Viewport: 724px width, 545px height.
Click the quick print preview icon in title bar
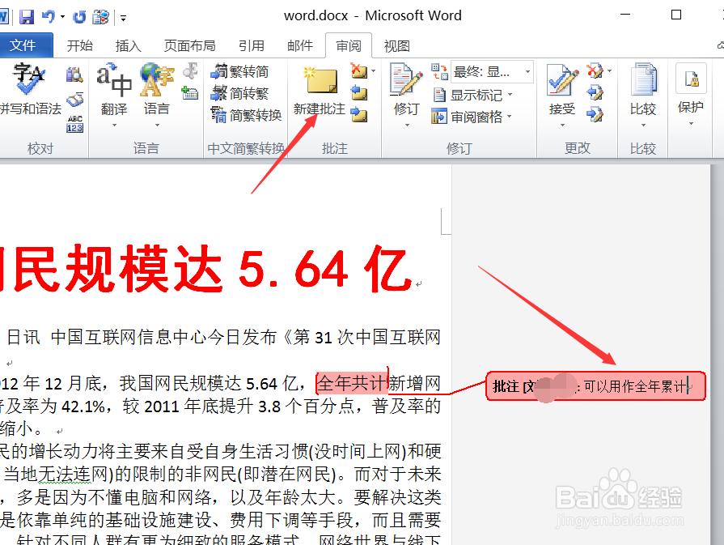100,17
